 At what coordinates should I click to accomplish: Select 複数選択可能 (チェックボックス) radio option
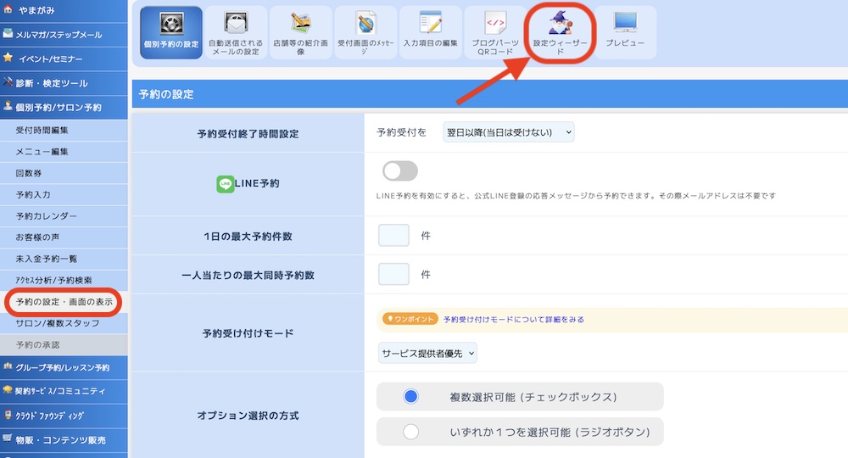pos(411,396)
